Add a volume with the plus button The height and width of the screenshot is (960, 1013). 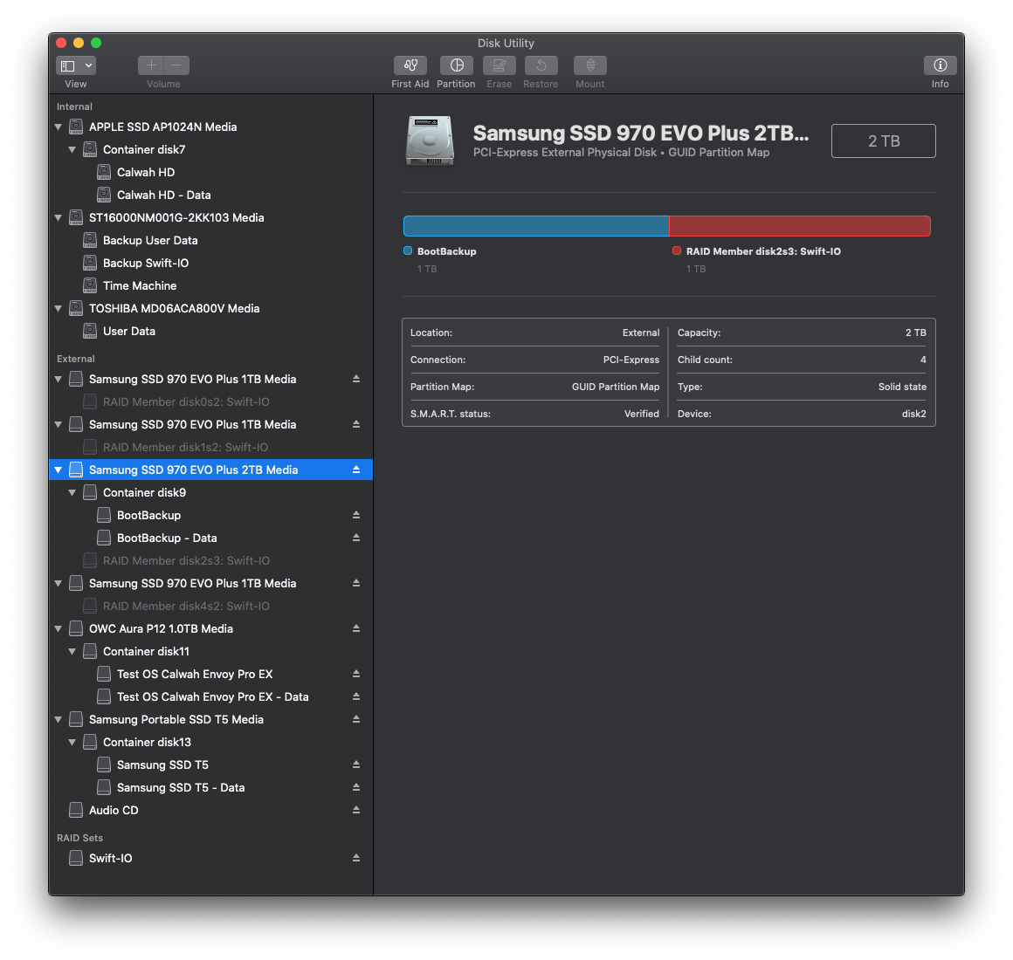(150, 65)
